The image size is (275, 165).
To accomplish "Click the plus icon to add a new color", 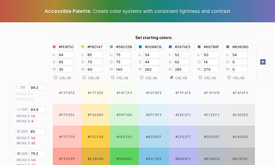I will (x=263, y=62).
